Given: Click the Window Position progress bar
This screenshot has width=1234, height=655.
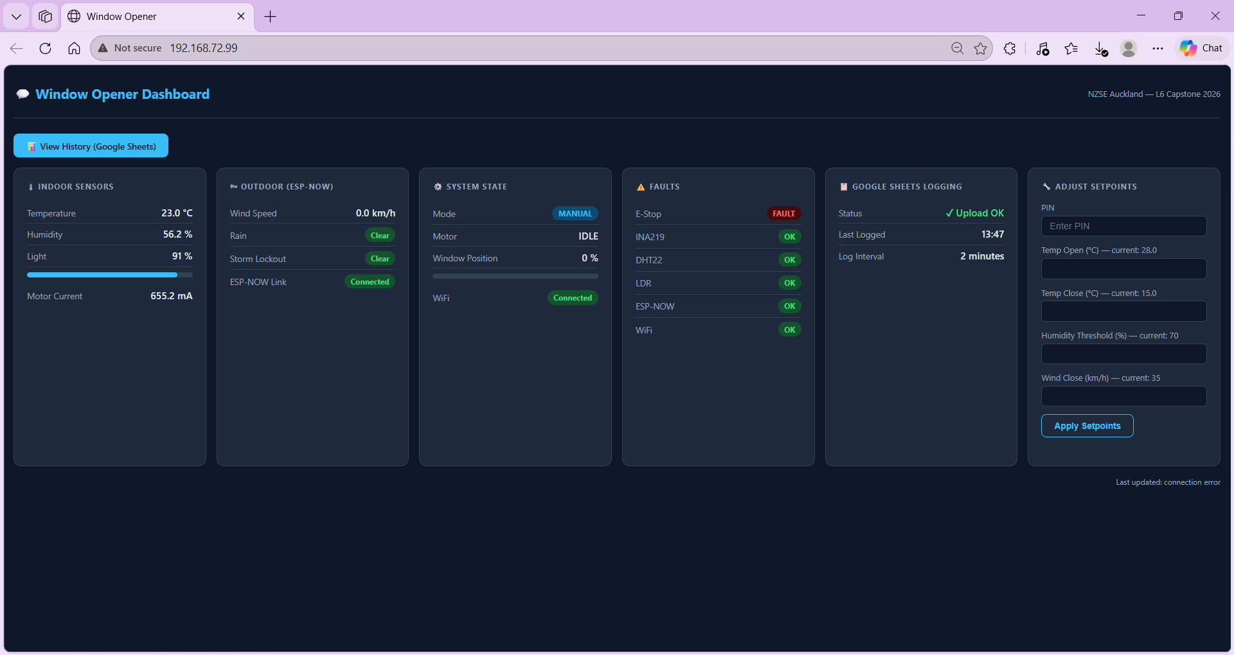Looking at the screenshot, I should pos(515,276).
